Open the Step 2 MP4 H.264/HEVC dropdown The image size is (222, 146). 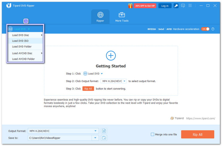[113, 81]
